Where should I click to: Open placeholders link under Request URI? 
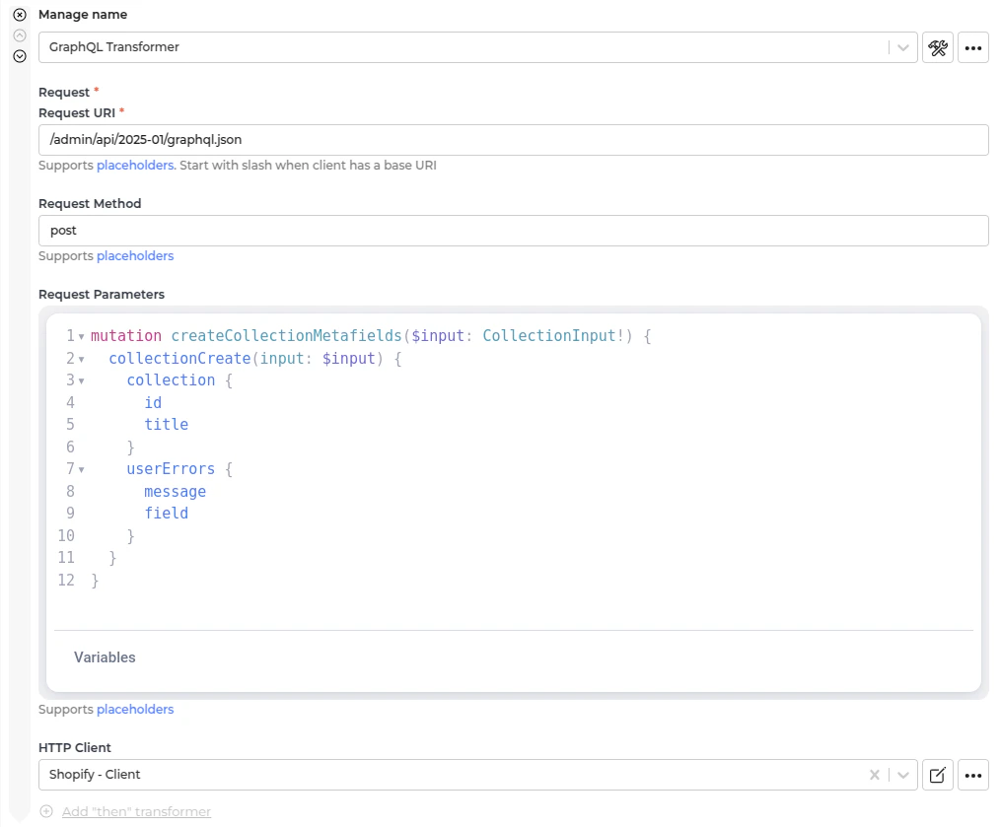pos(136,166)
